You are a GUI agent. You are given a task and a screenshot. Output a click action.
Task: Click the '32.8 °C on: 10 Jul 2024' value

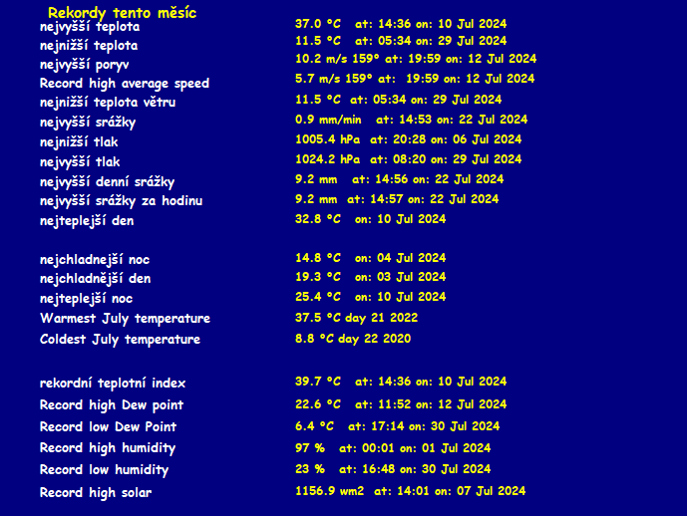click(x=370, y=219)
